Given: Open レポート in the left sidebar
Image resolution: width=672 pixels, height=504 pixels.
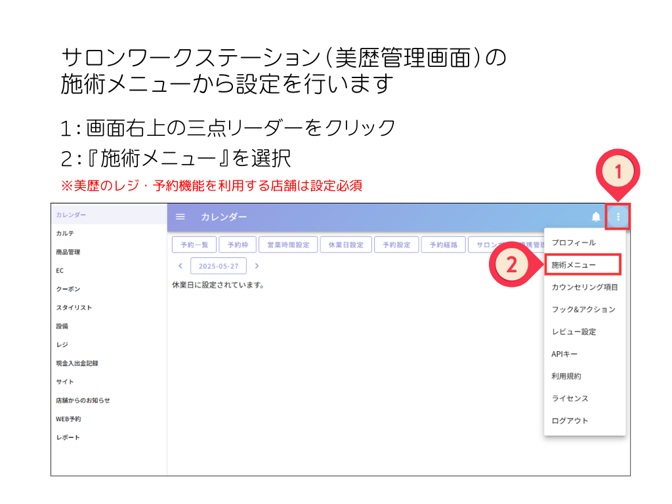Looking at the screenshot, I should pyautogui.click(x=109, y=438).
